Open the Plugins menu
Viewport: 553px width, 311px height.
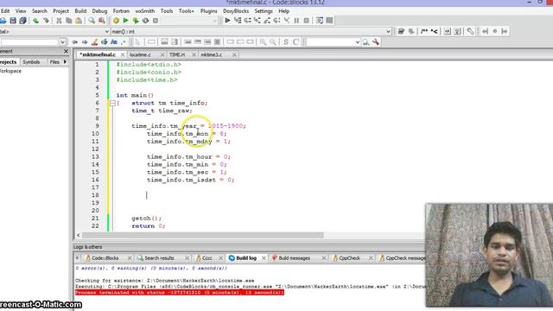coord(209,11)
